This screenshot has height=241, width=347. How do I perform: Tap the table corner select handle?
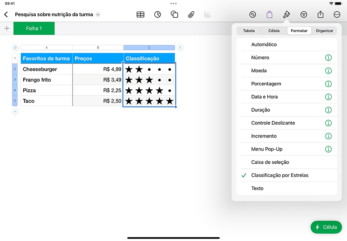tap(15, 47)
